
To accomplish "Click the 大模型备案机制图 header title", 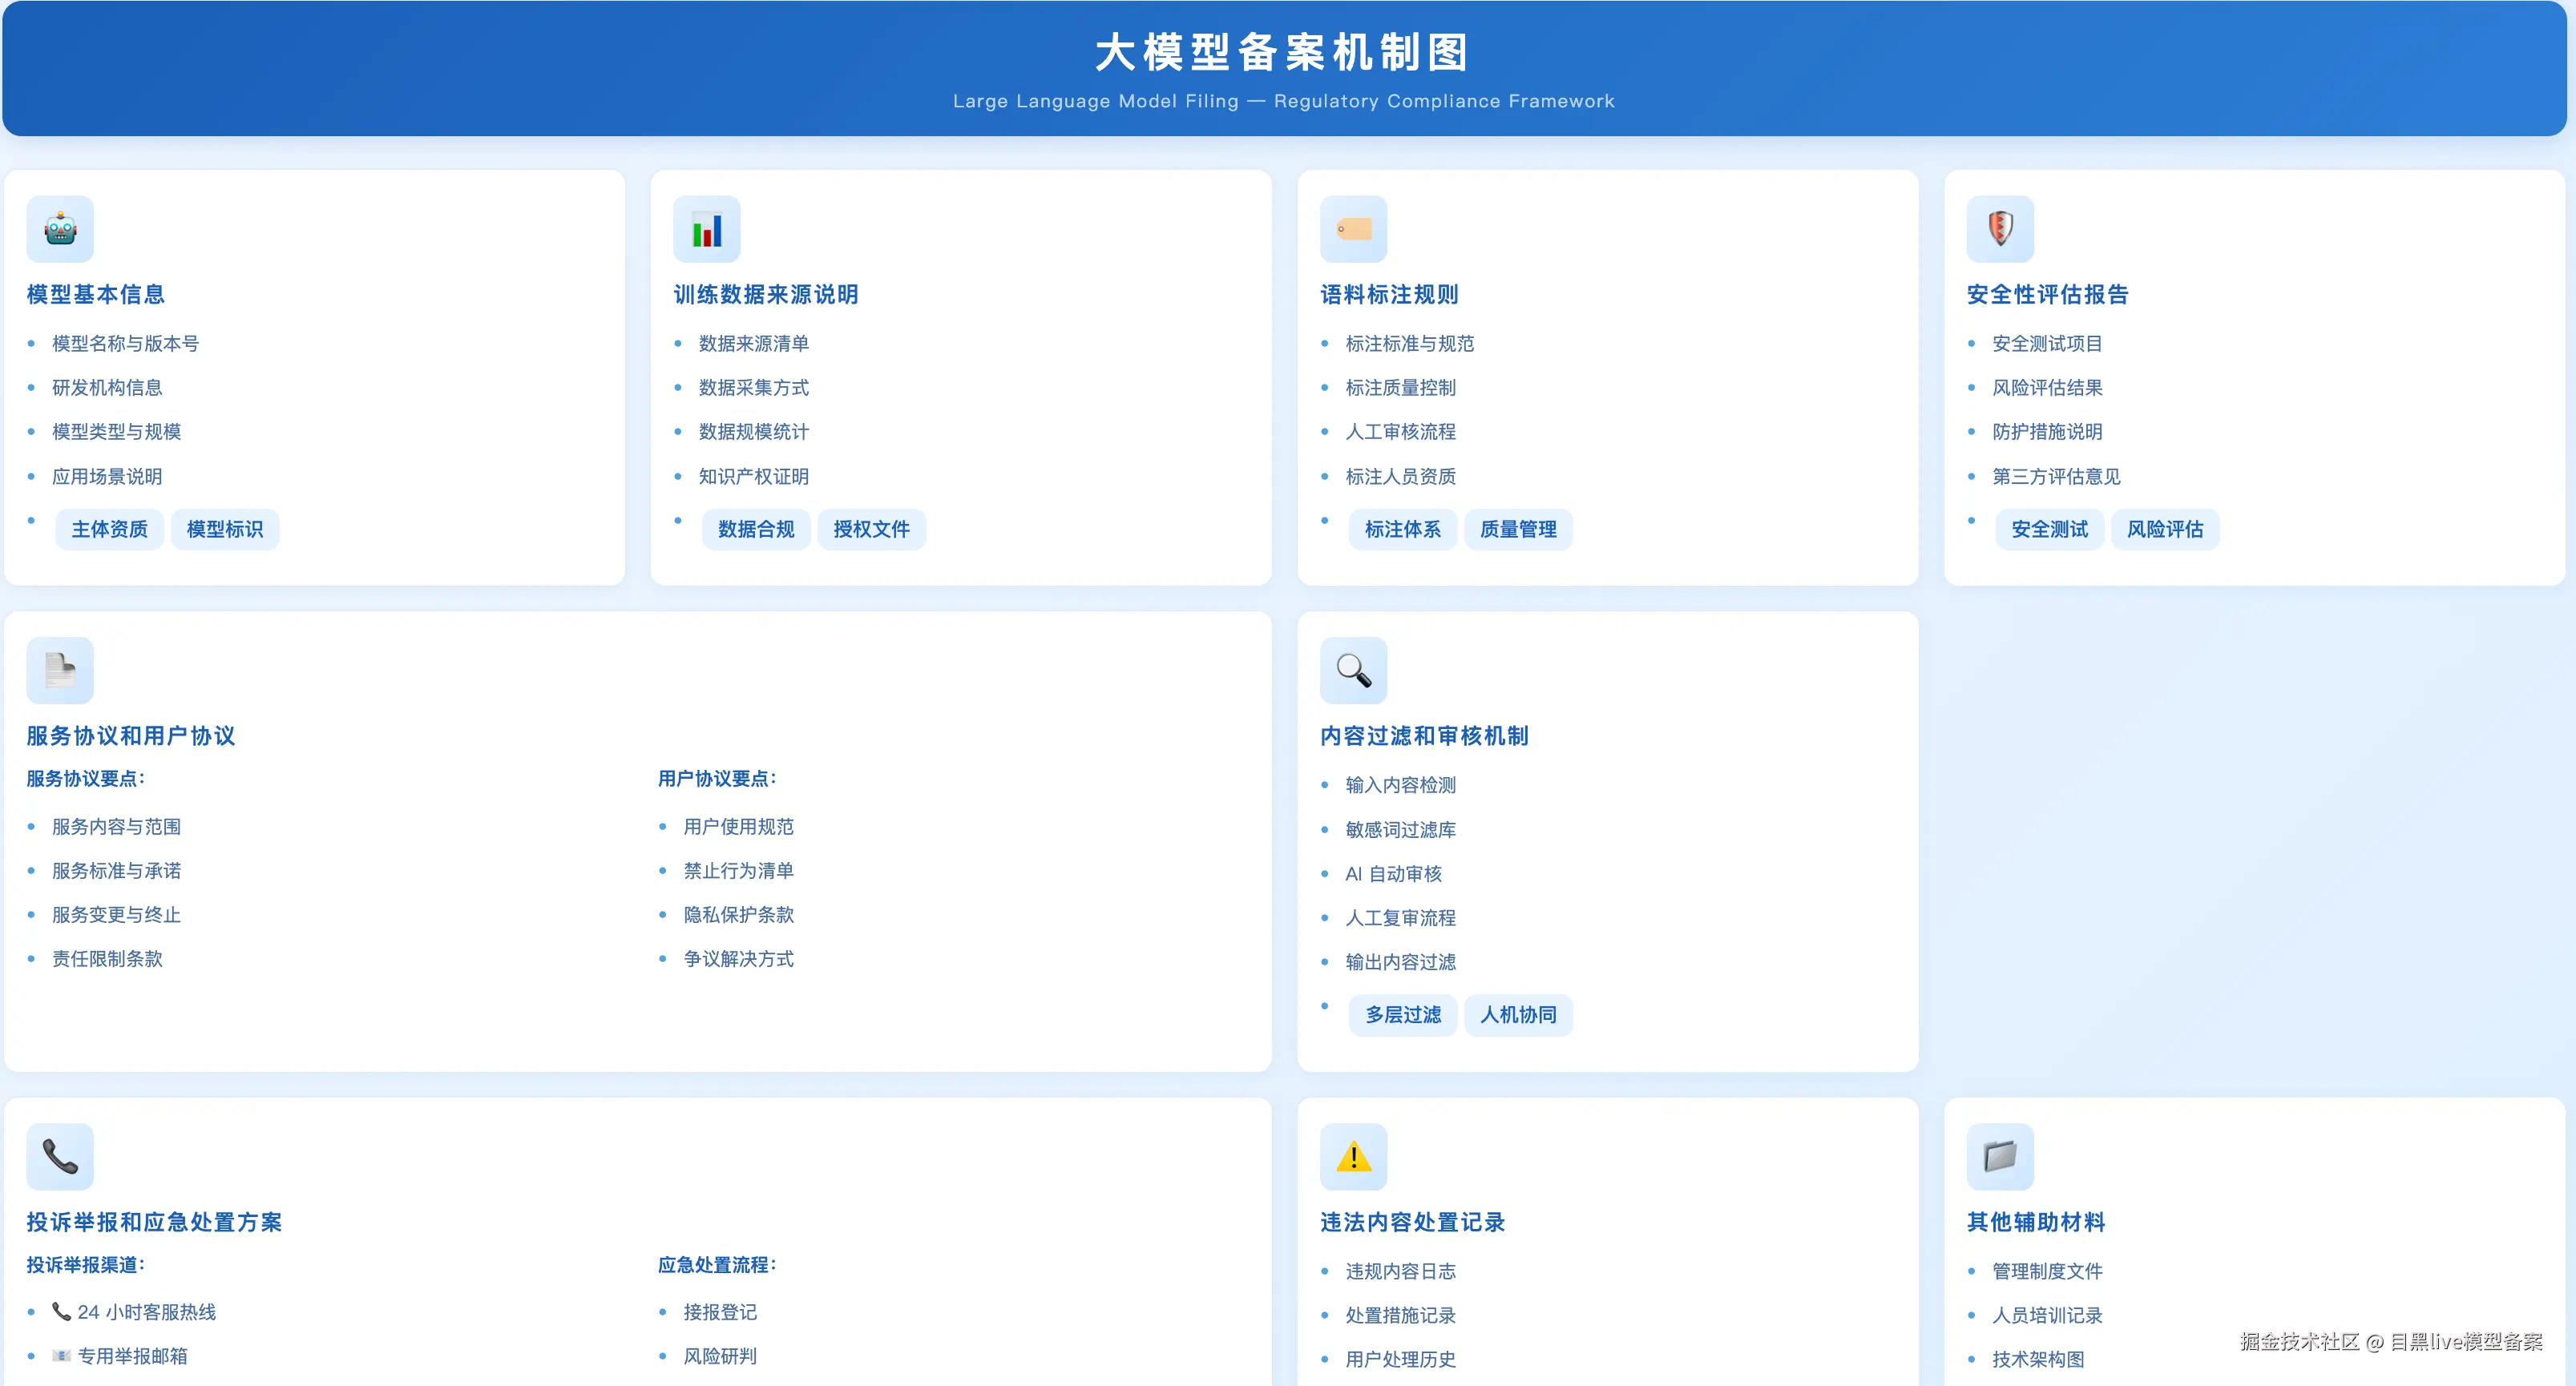I will tap(1283, 52).
